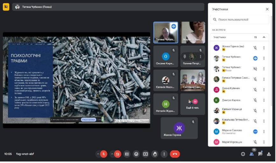Image resolution: width=276 pixels, height=163 pixels.
Task: Open more options in bottom bar
Action: click(x=164, y=154)
